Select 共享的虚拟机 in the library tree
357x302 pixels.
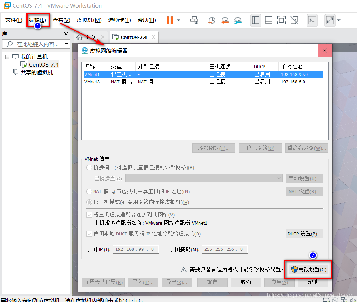tap(37, 73)
